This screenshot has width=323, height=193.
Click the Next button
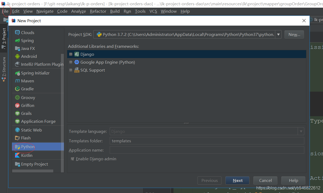tap(238, 181)
